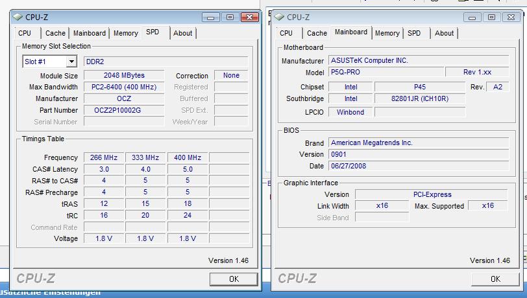The height and width of the screenshot is (298, 527).
Task: Click ASUSTeK Computer INC. manufacturer field
Action: pyautogui.click(x=419, y=61)
